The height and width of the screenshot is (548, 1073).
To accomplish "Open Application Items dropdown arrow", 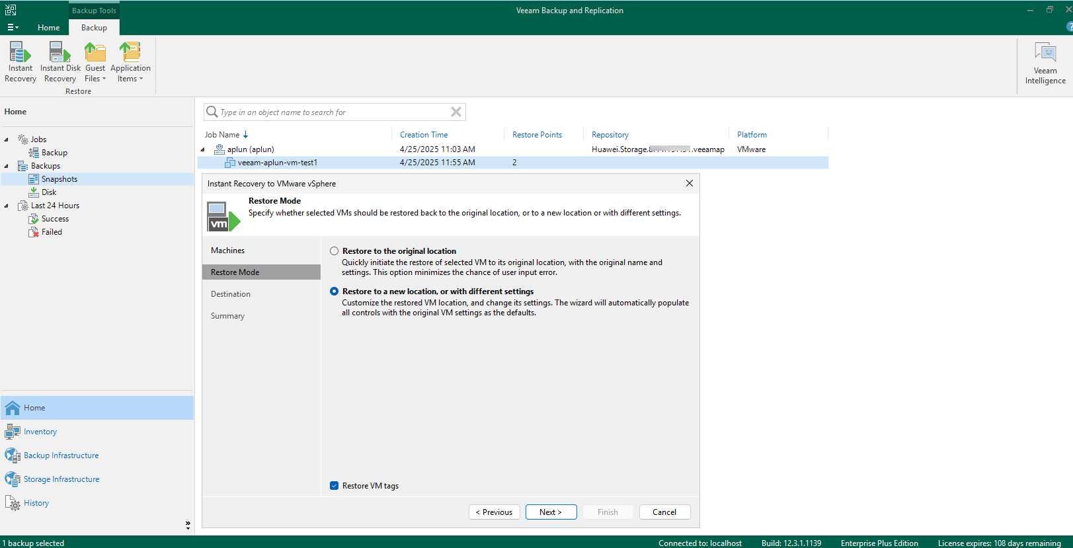I will click(x=141, y=79).
